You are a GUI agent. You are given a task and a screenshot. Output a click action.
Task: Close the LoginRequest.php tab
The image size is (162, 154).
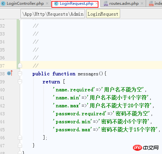96,4
